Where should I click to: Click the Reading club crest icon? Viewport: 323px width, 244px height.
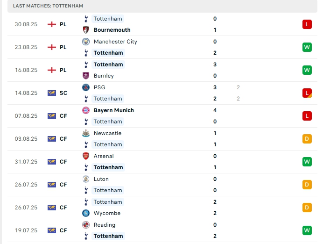coord(85,225)
